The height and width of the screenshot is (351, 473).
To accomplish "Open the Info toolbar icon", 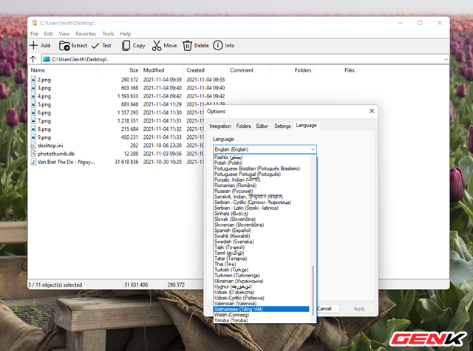I will (x=217, y=46).
